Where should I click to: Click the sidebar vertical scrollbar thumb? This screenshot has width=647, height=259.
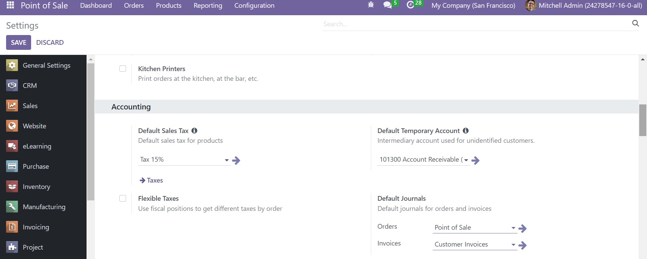pyautogui.click(x=91, y=132)
